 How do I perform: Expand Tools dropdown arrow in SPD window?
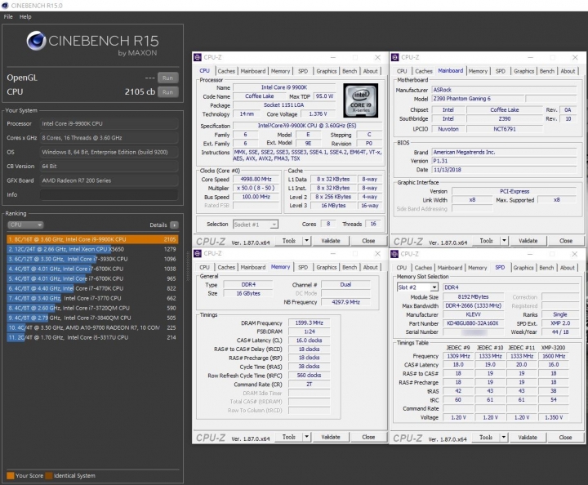pyautogui.click(x=504, y=438)
